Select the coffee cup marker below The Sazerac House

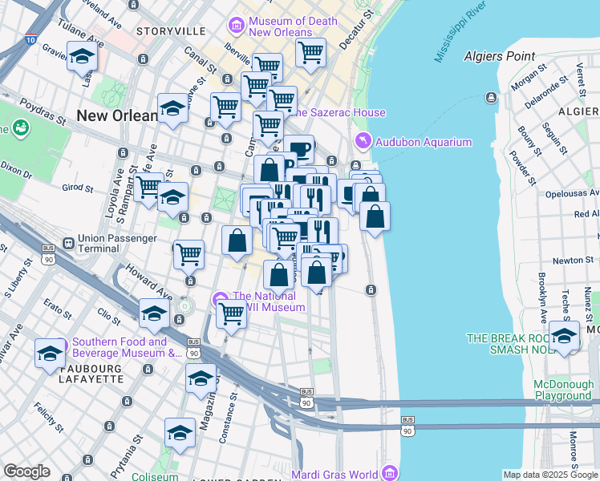299,149
